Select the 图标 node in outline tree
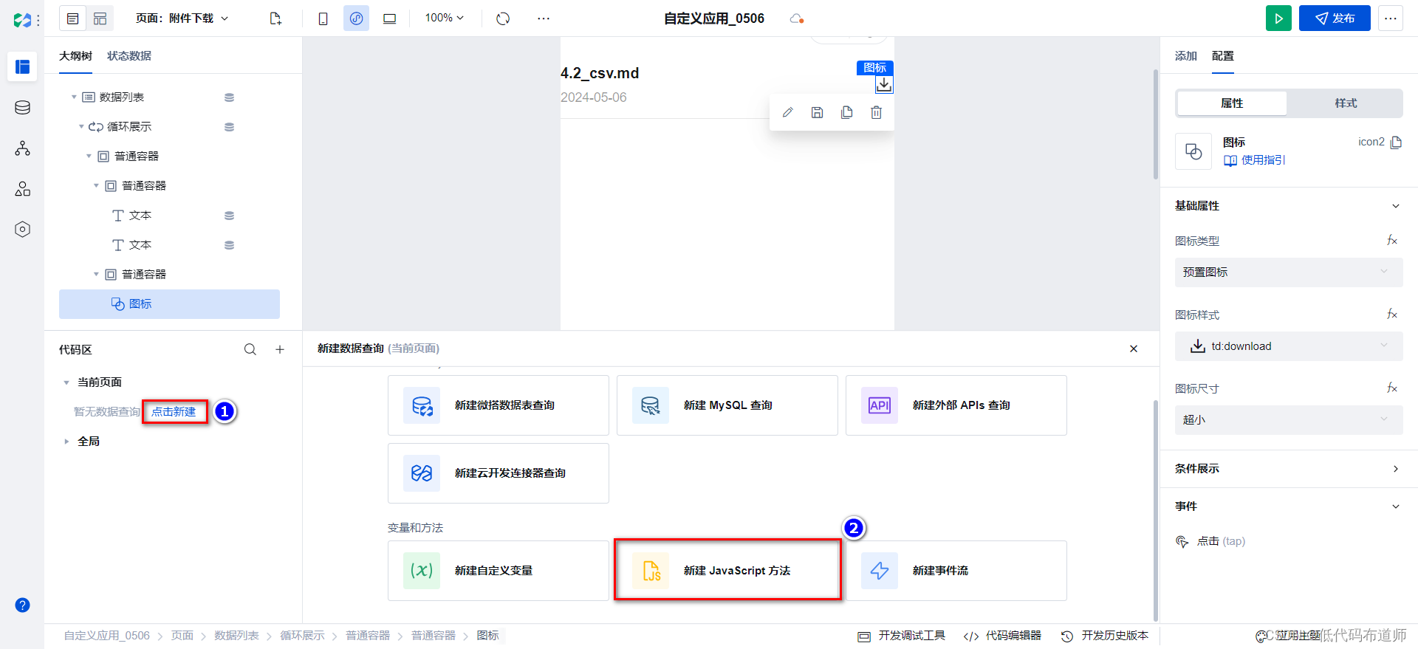 [169, 304]
